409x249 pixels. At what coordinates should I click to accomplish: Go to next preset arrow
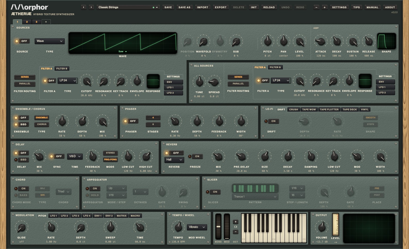pyautogui.click(x=91, y=7)
